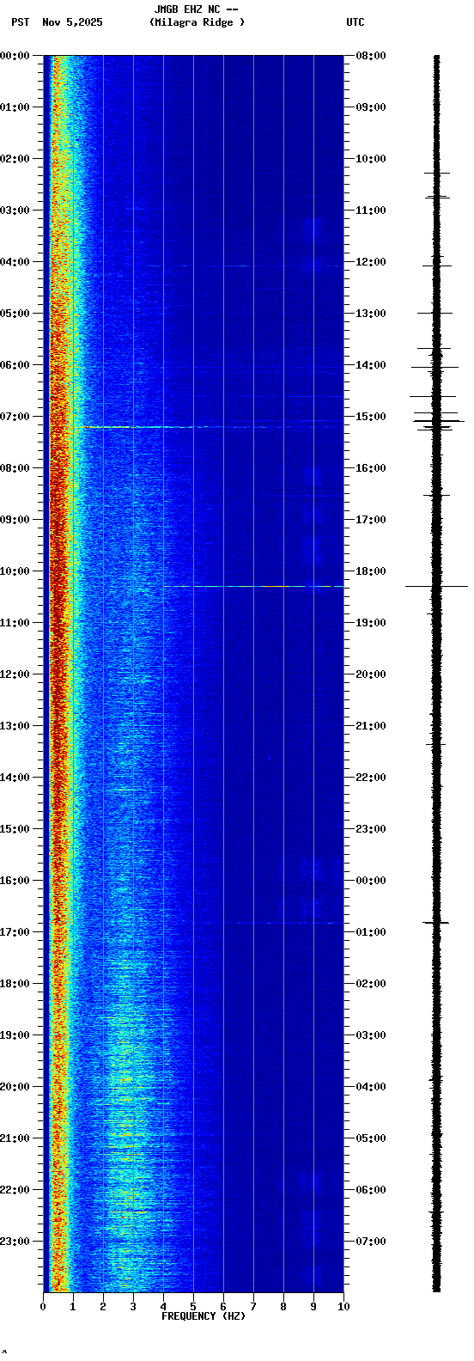The image size is (474, 1361).
Task: Click the seismogram spike near 01:00 UTC
Action: point(436,922)
